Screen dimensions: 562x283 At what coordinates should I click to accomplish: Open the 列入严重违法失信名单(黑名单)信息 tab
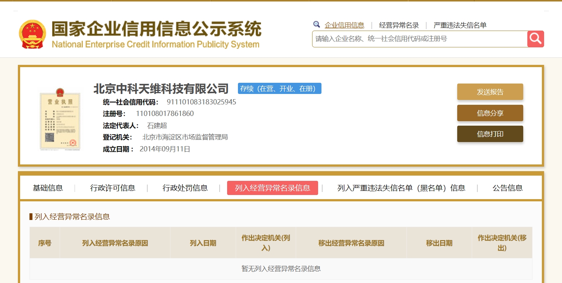[401, 188]
